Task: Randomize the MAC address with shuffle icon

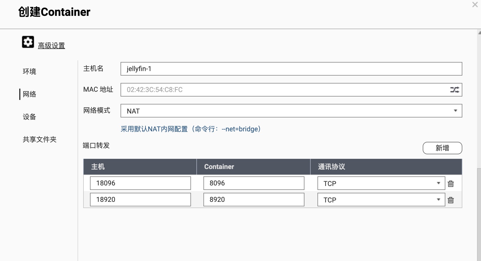Action: (454, 90)
